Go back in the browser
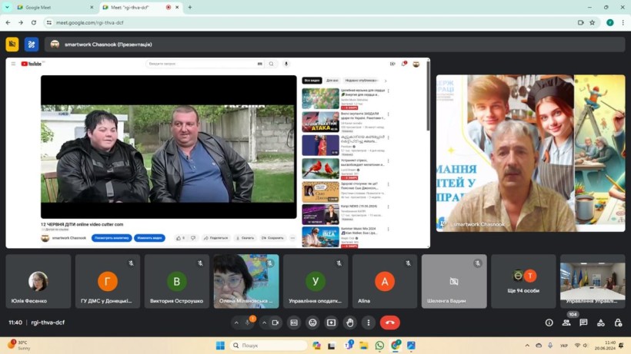This screenshot has height=354, width=631. [x=8, y=22]
